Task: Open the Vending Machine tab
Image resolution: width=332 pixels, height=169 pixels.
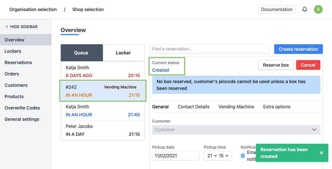Action: pos(236,107)
